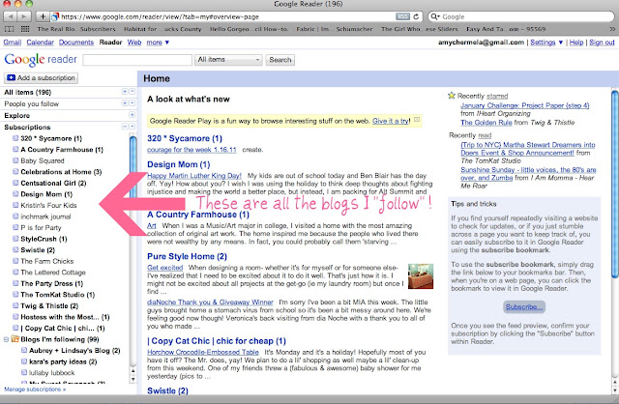The image size is (619, 404).
Task: Click the Subscribe... bookmarklet button
Action: [524, 307]
